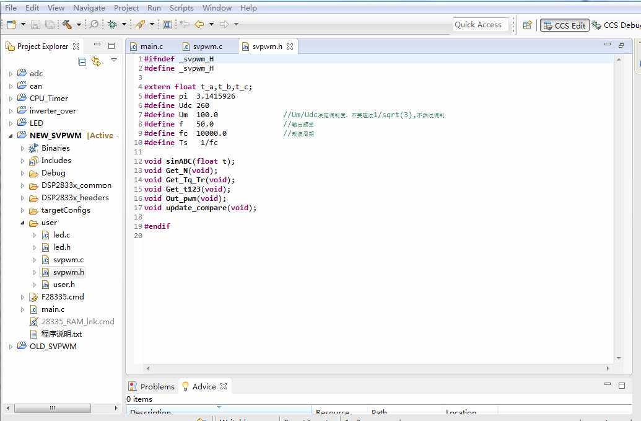641x421 pixels.
Task: Expand the OLD_SVPWM project
Action: [11, 347]
